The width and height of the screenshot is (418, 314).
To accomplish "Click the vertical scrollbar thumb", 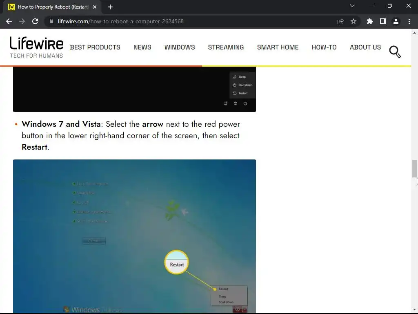I will [x=414, y=168].
